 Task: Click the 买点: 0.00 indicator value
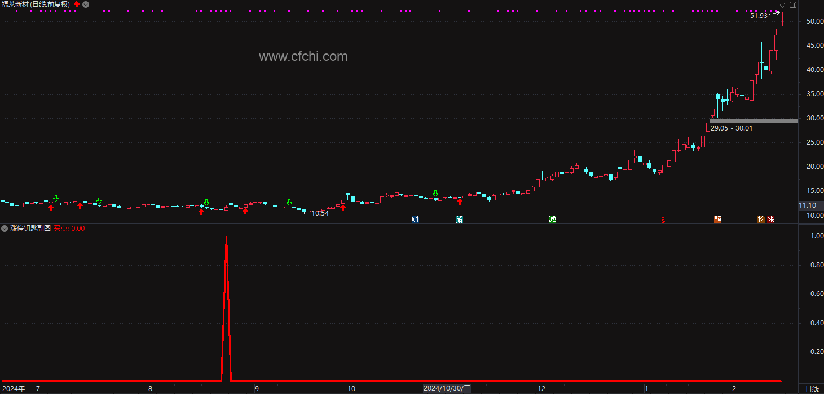coord(69,229)
